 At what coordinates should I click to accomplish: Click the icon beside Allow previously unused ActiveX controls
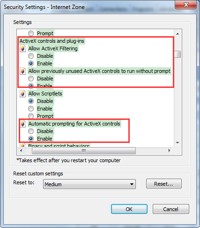23,71
